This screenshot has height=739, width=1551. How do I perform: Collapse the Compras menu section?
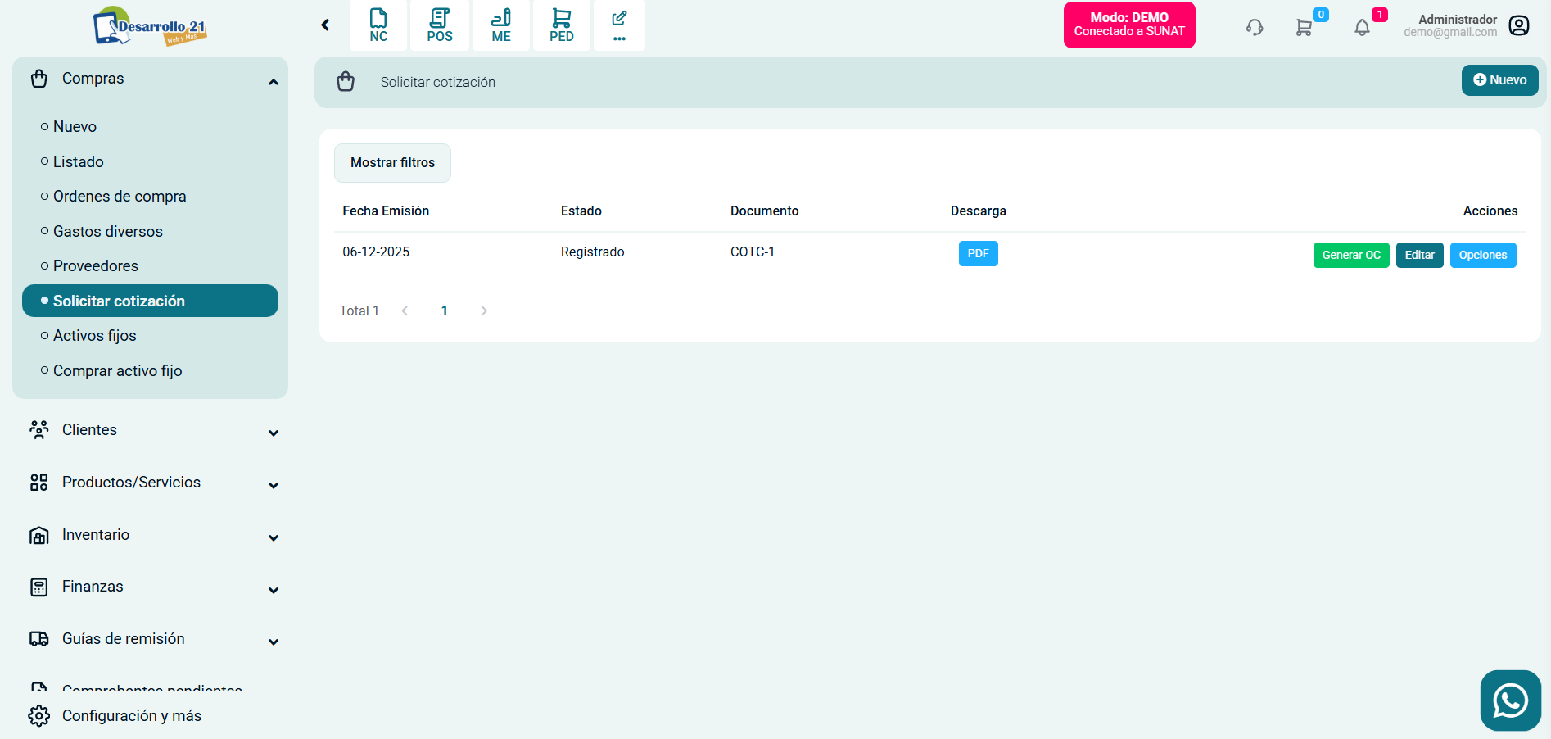274,80
